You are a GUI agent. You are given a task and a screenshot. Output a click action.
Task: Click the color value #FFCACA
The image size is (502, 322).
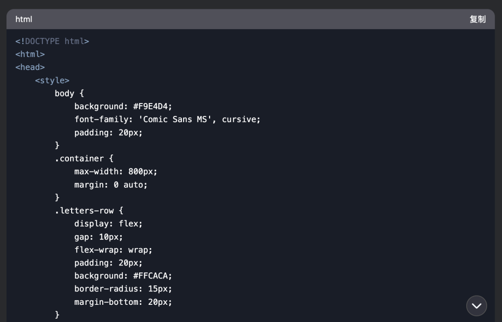(x=151, y=276)
